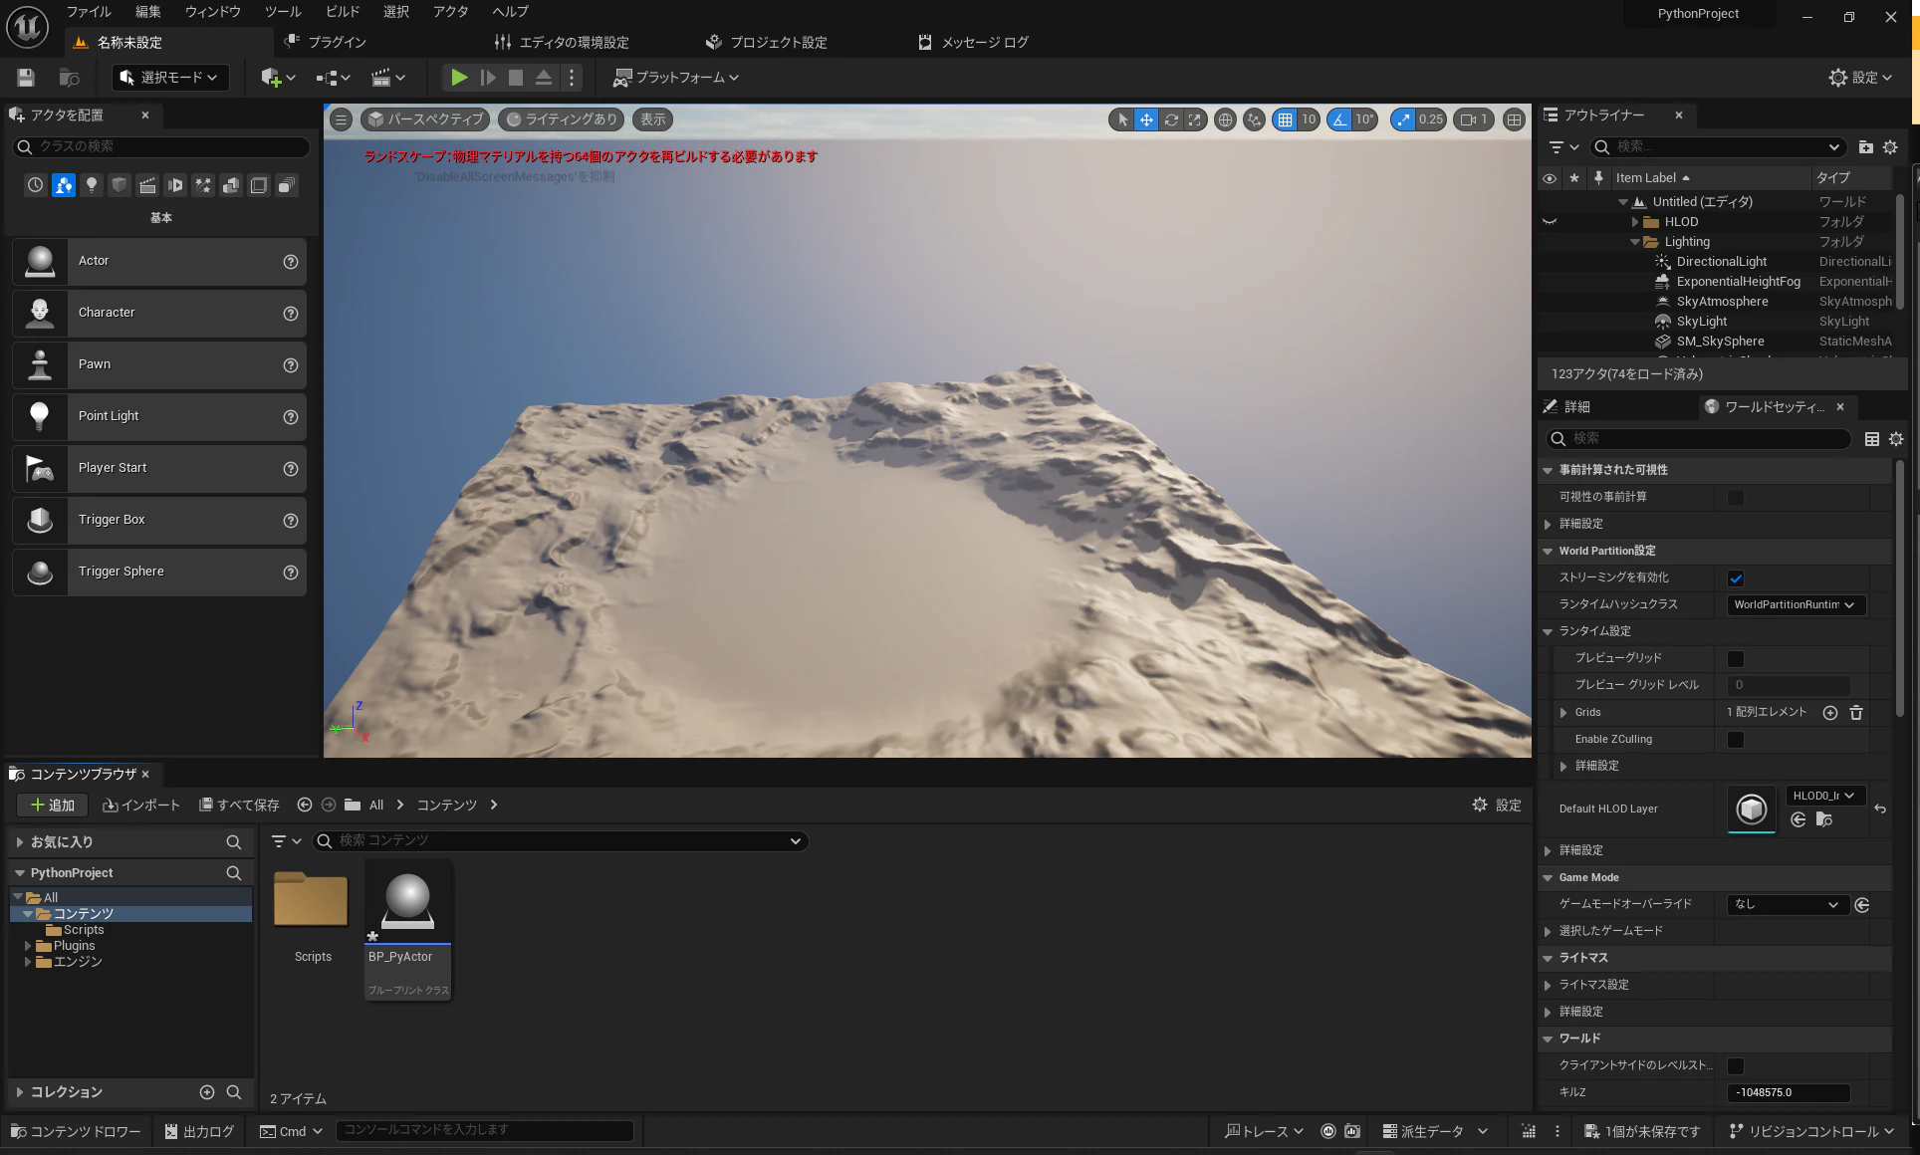Enable the 可視性の事前計算 checkbox
The height and width of the screenshot is (1155, 1920).
[1736, 497]
